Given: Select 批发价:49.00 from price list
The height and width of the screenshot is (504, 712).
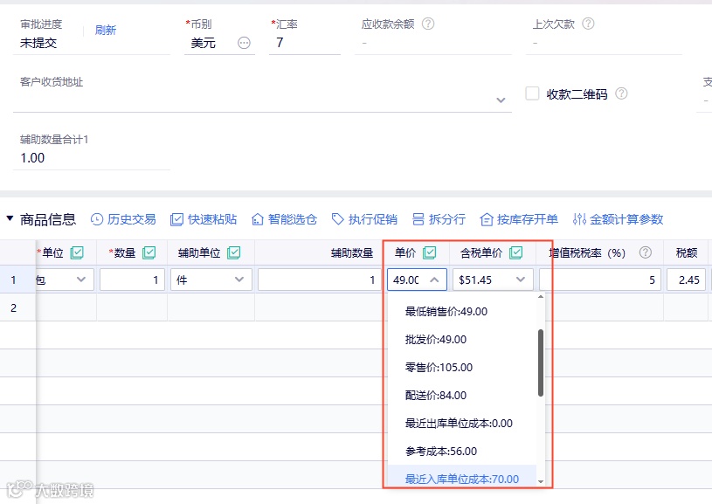Looking at the screenshot, I should (462, 340).
